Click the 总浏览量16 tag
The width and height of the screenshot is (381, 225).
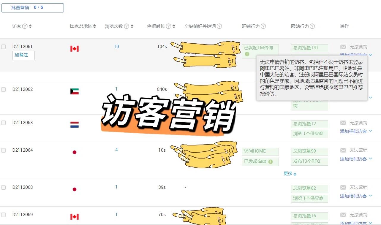click(x=309, y=216)
